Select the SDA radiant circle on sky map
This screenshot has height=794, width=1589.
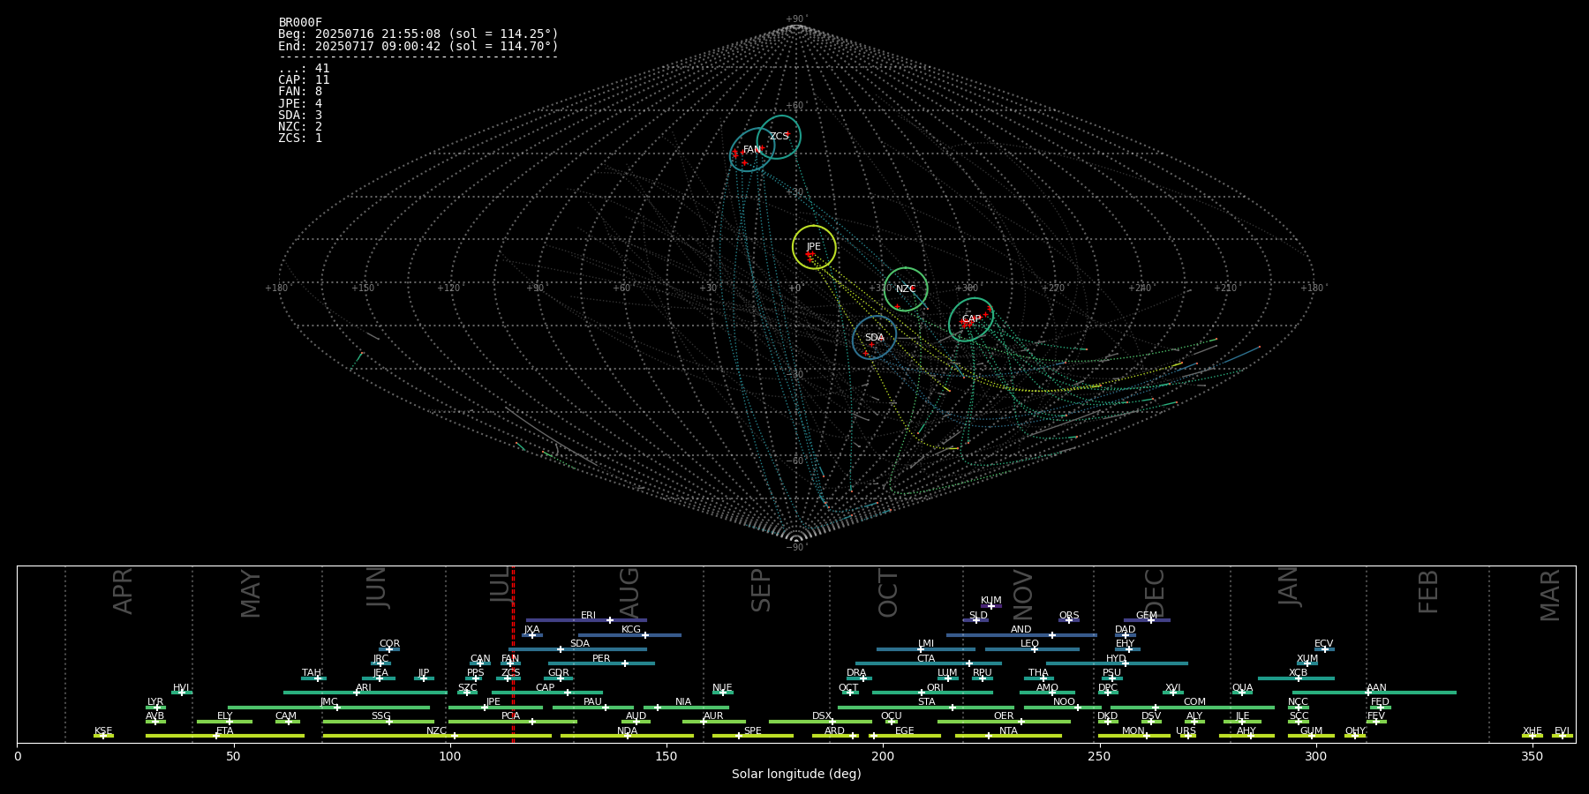coord(874,338)
